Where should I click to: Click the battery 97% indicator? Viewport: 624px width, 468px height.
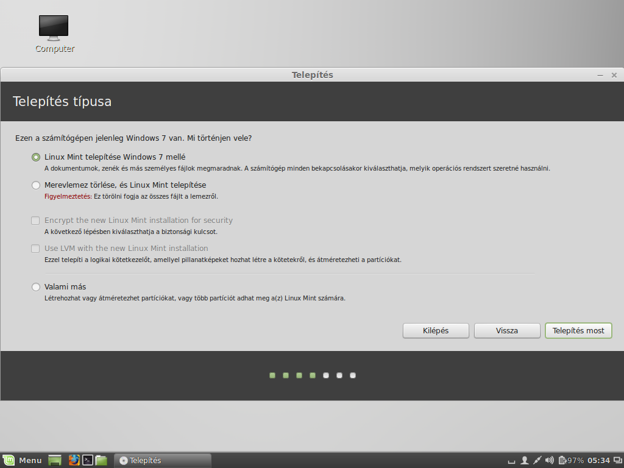571,461
